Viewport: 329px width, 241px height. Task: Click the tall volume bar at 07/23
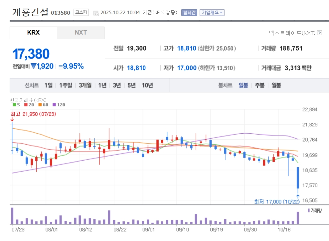tap(12, 216)
